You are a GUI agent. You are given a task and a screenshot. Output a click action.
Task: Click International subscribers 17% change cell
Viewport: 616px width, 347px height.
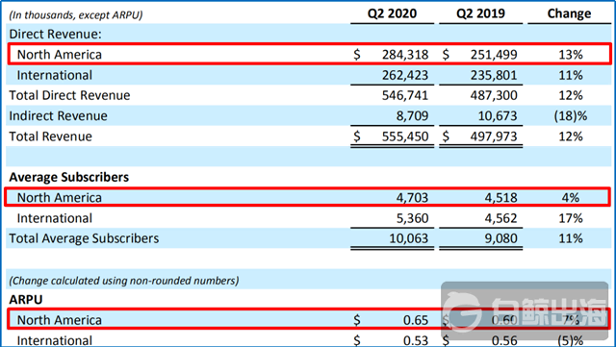571,218
